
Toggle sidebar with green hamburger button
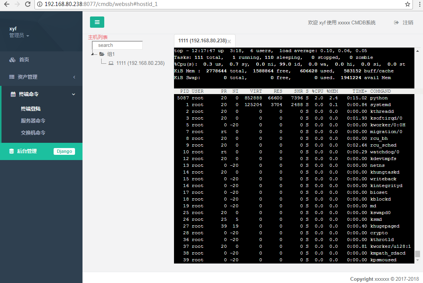(x=97, y=22)
